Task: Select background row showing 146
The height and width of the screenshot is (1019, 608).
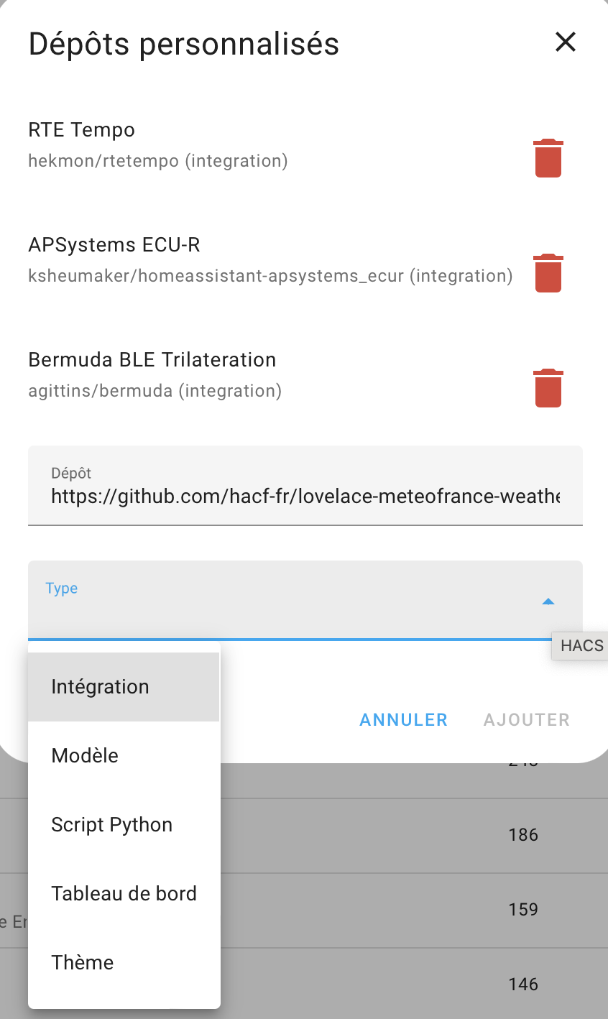Action: point(414,984)
